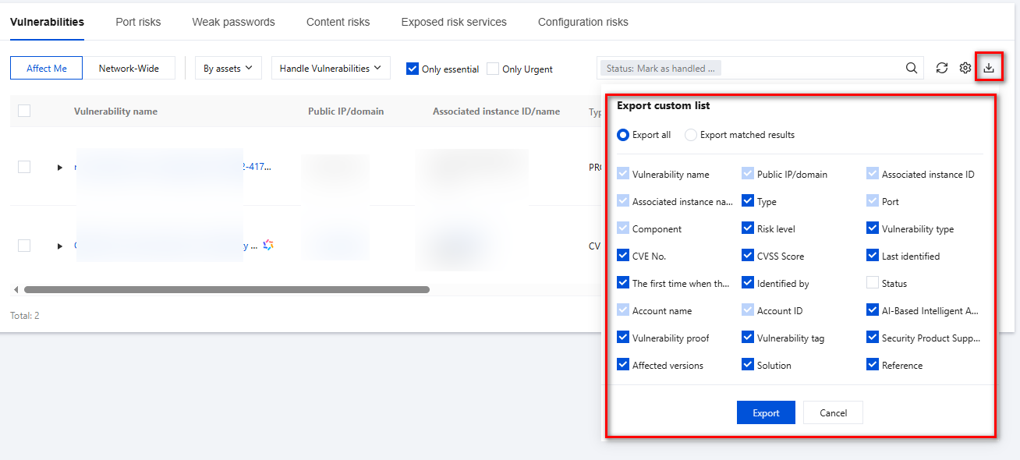Screen dimensions: 1020x460
Task: Check the Status export field
Action: (x=873, y=283)
